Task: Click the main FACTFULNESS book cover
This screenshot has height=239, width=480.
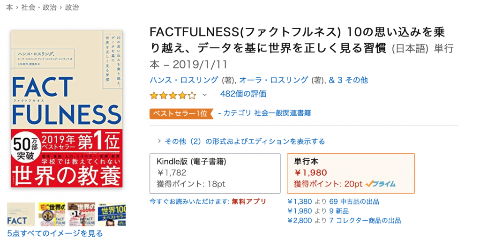Action: click(x=67, y=109)
